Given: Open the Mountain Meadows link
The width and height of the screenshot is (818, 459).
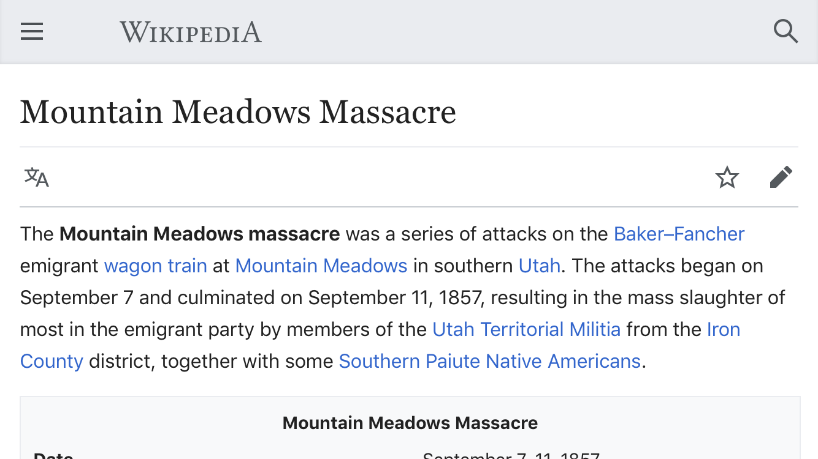Looking at the screenshot, I should pyautogui.click(x=321, y=266).
